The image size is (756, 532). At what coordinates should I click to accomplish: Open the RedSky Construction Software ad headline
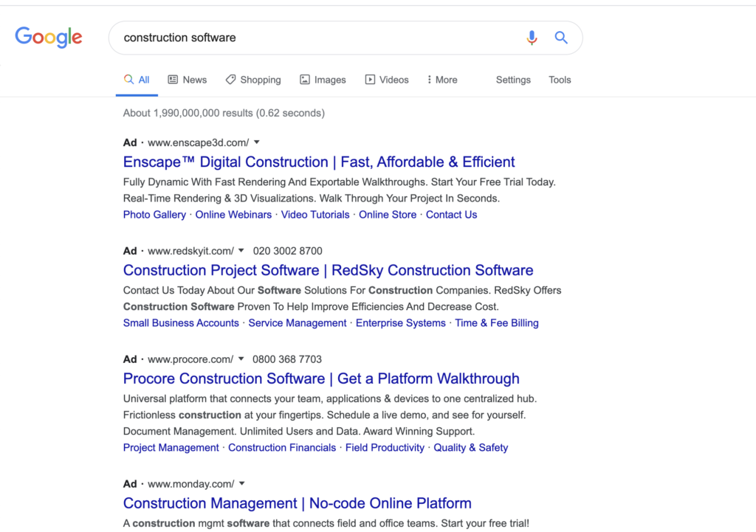328,270
